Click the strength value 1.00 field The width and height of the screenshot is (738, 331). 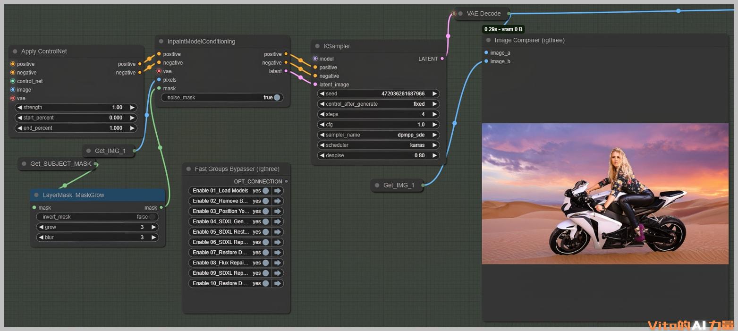coord(117,108)
